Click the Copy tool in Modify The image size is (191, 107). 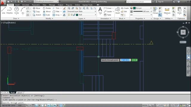(x=36, y=12)
